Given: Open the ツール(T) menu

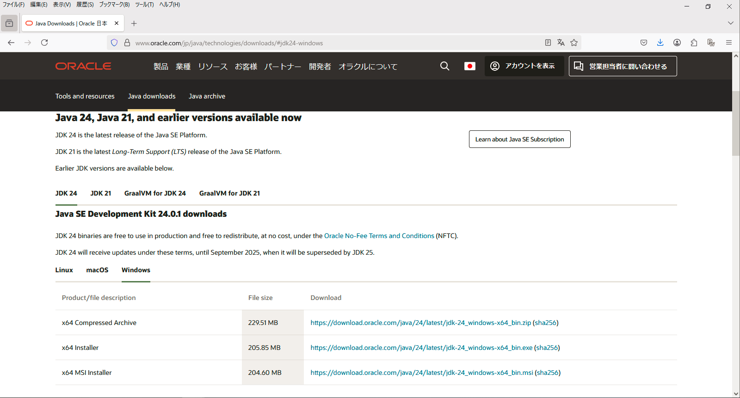Looking at the screenshot, I should 144,5.
